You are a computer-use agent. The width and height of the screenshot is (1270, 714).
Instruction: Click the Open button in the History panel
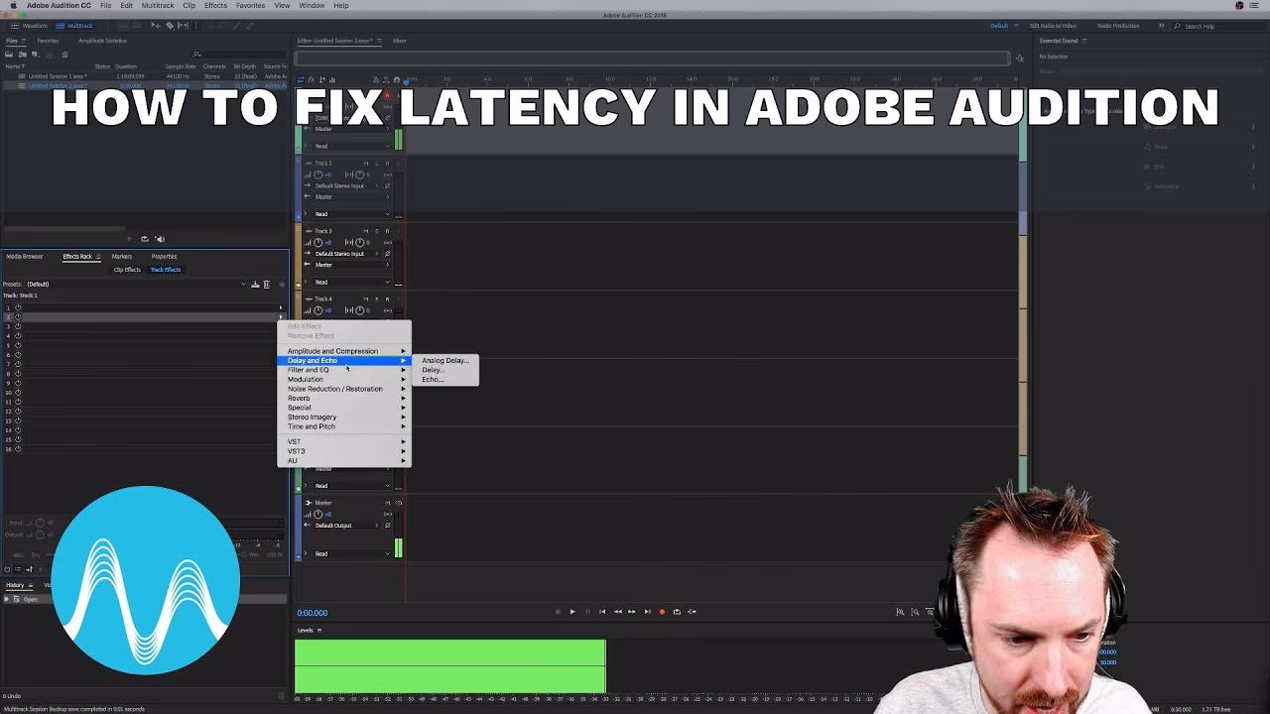coord(30,598)
